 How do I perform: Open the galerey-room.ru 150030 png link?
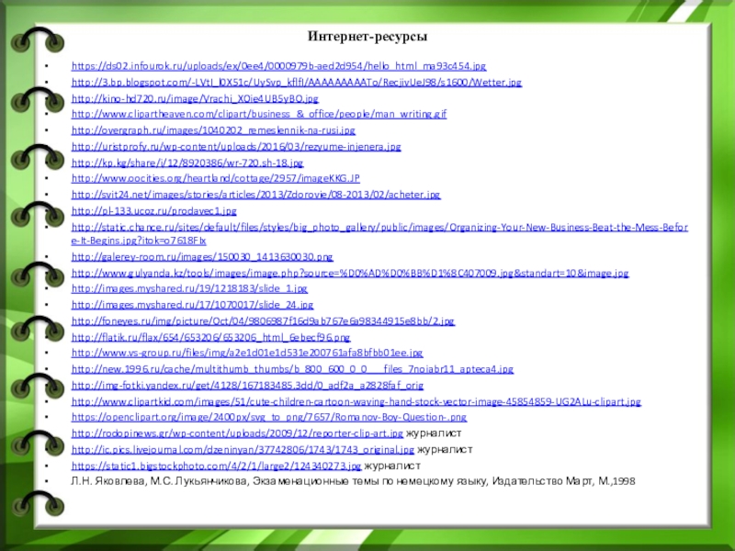tap(202, 257)
